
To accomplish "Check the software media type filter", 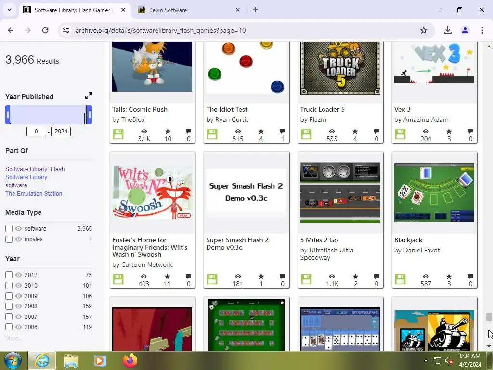I will [x=9, y=229].
